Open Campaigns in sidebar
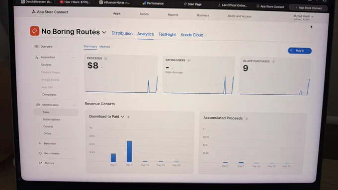This screenshot has height=190, width=338. 49,94
